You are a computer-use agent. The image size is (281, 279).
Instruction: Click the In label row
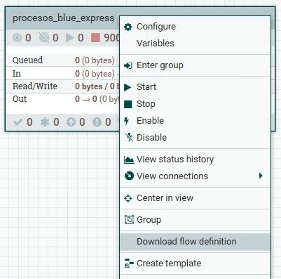pyautogui.click(x=17, y=74)
